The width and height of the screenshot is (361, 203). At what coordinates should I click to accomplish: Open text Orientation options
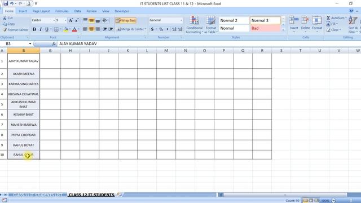click(x=105, y=20)
